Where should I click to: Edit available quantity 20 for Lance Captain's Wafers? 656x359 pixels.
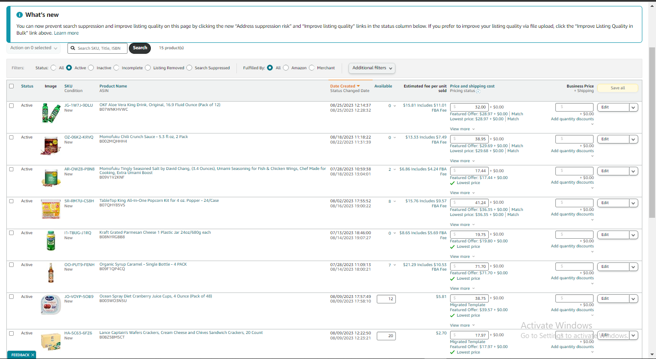[386, 336]
